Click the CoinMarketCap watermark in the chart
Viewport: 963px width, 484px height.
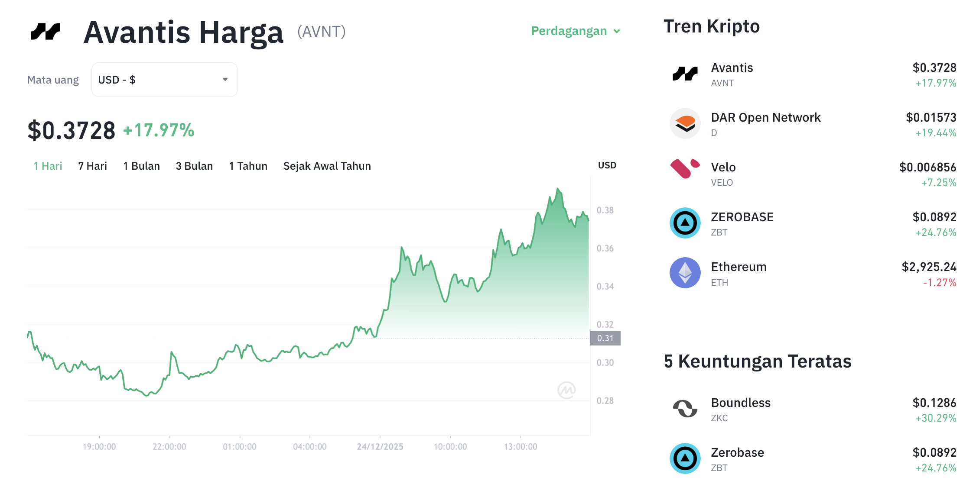[x=568, y=390]
